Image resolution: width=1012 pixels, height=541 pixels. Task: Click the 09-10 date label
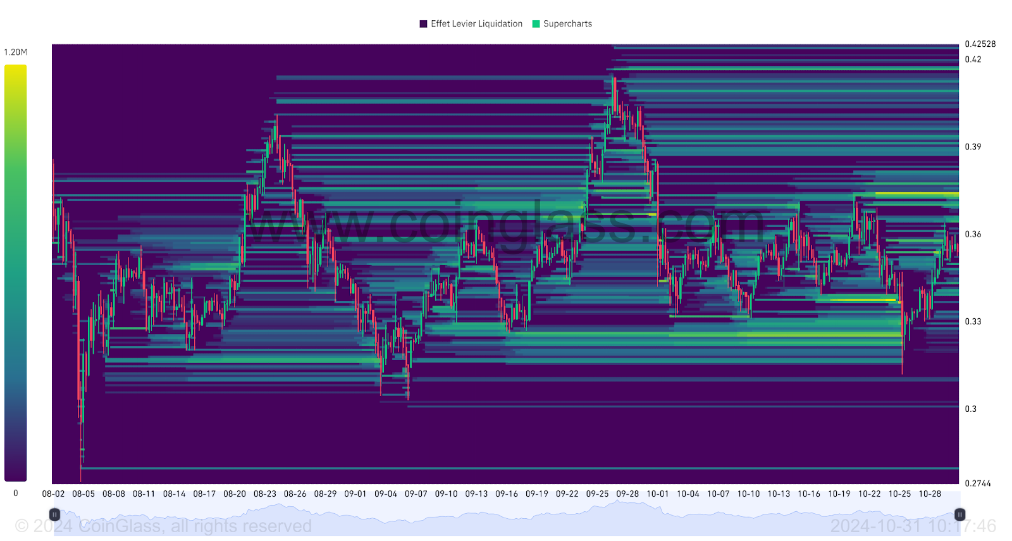pos(447,494)
